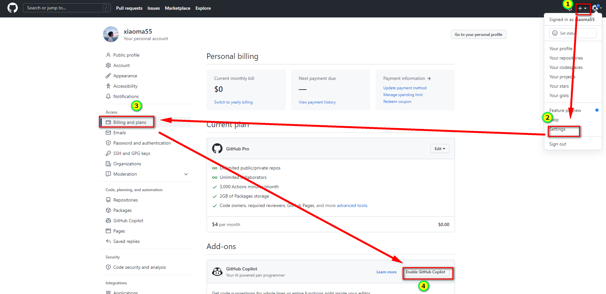Click the Public profile person icon
The height and width of the screenshot is (294, 606).
[108, 55]
